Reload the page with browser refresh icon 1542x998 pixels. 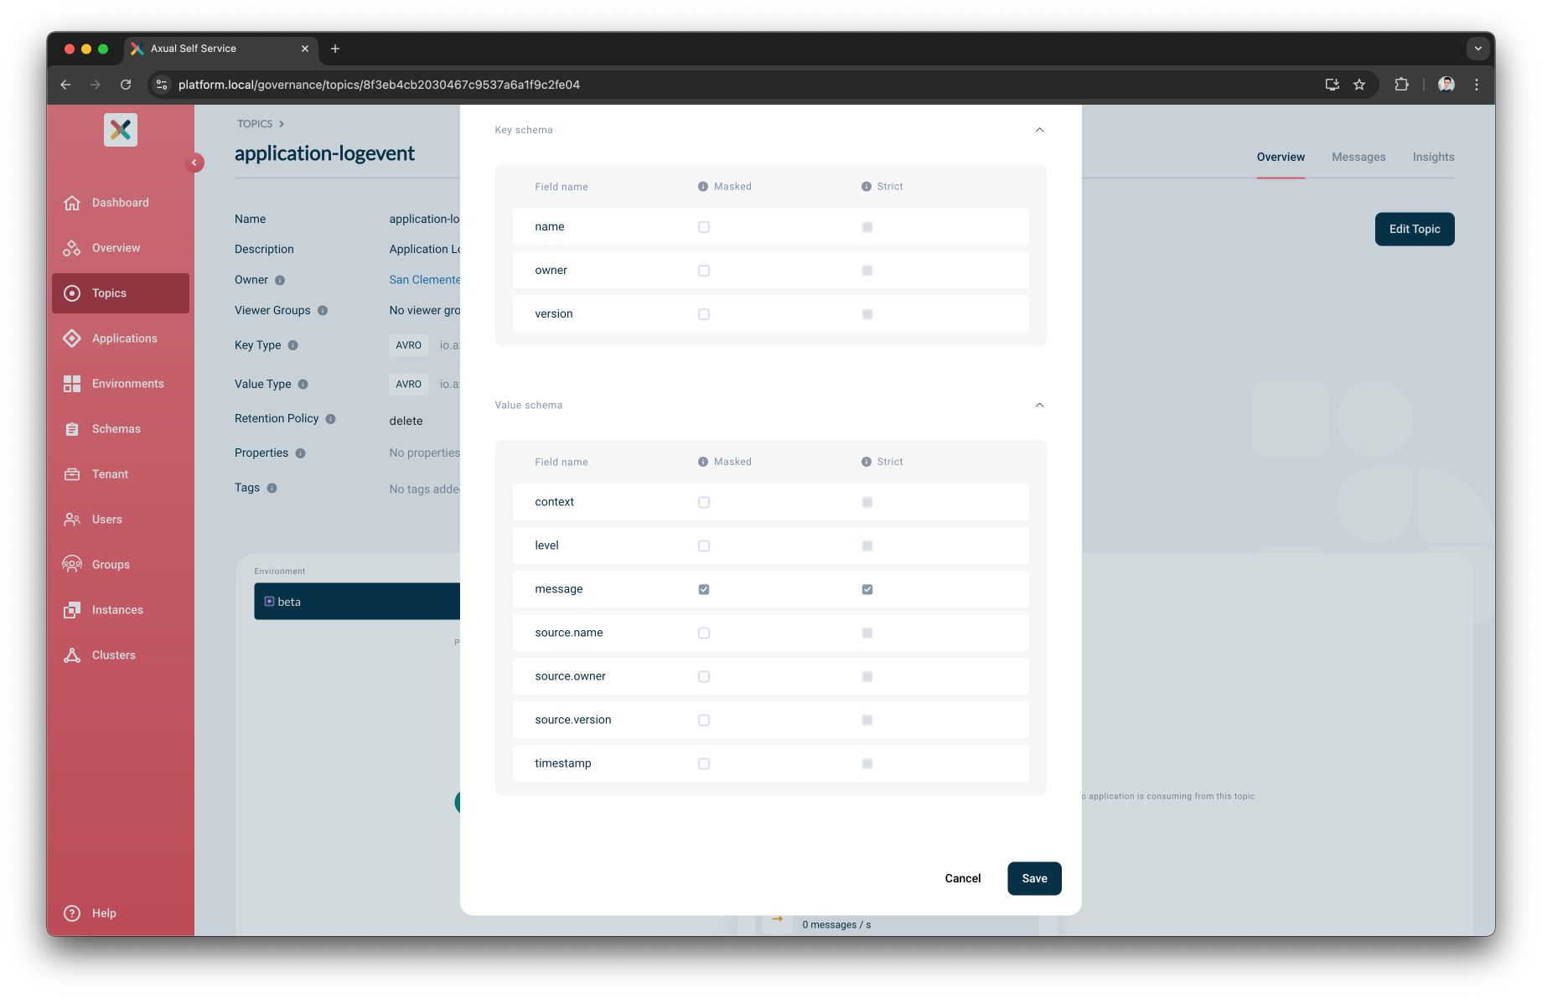[126, 85]
